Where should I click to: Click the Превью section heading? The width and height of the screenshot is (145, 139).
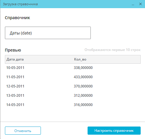click(13, 50)
